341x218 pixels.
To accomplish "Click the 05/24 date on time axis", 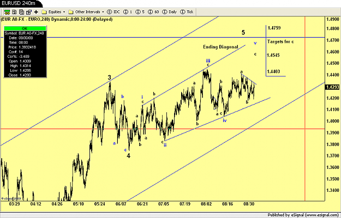I will click(x=100, y=204).
